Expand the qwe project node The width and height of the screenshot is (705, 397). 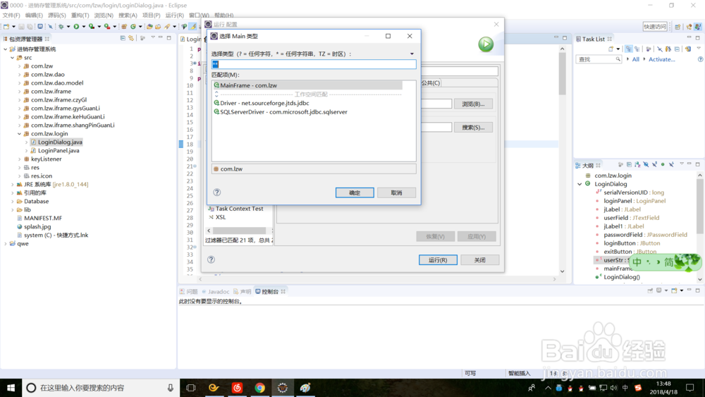tap(6, 244)
